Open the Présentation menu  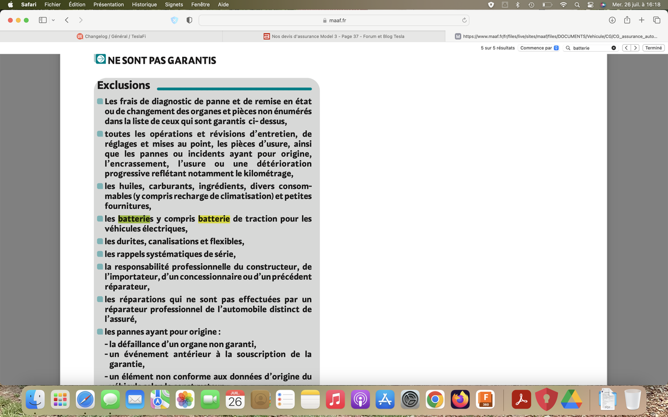click(x=109, y=5)
